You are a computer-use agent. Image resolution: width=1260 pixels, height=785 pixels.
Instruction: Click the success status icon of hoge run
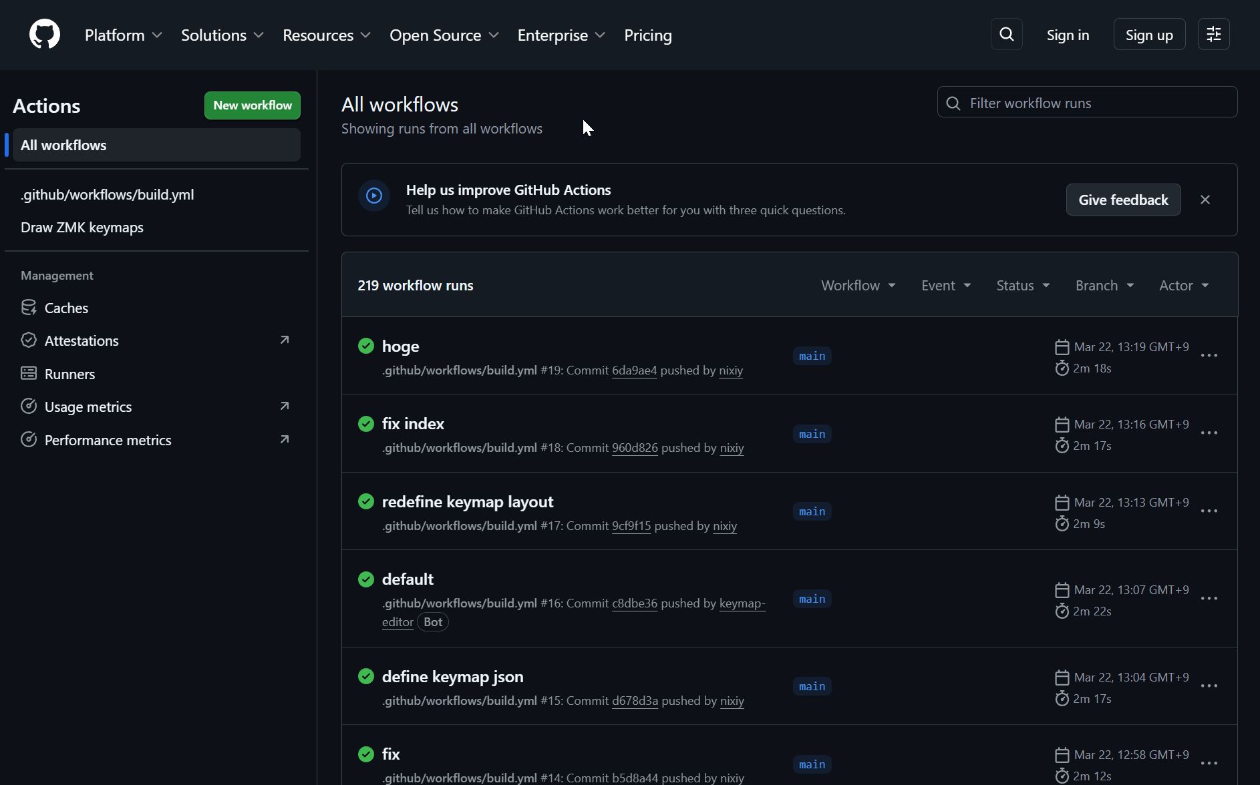366,346
